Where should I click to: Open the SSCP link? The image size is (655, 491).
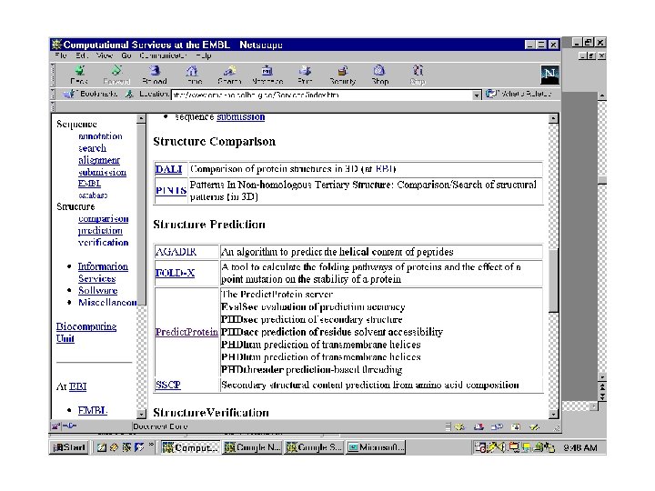pos(168,385)
